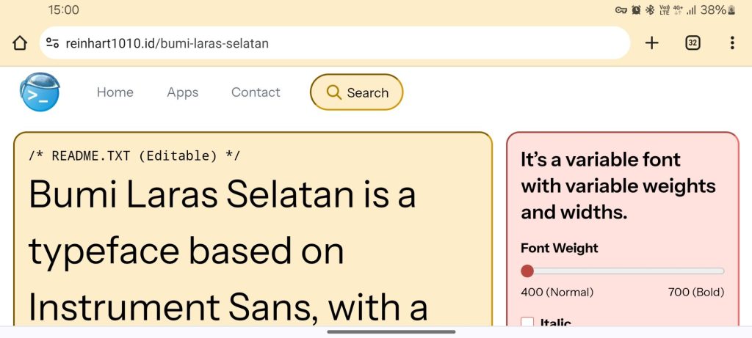Open Chrome's three-dot overflow menu
The image size is (752, 338).
tap(731, 43)
